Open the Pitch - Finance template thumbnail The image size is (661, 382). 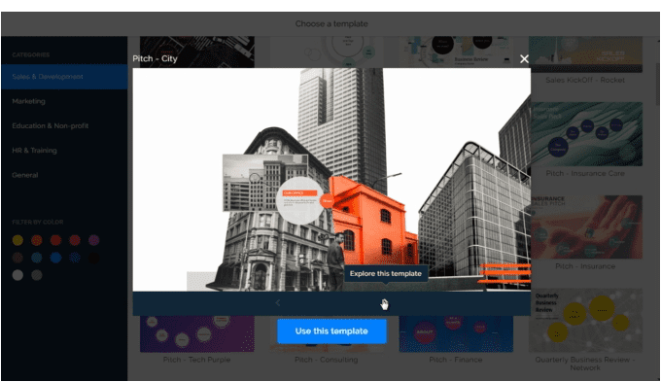(x=456, y=334)
